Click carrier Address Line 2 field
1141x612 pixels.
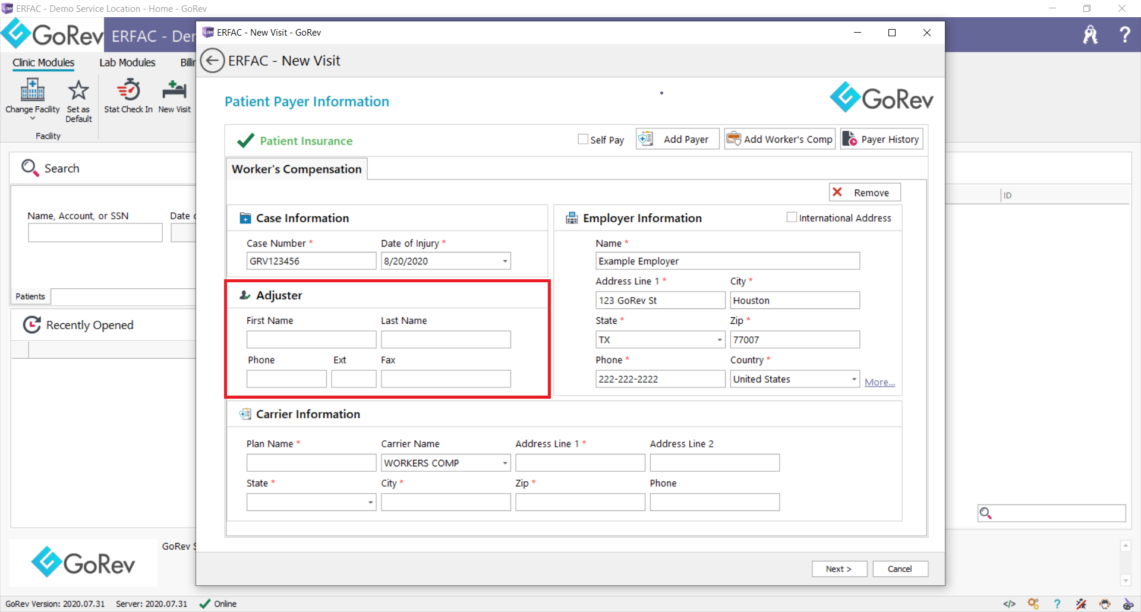coord(714,463)
